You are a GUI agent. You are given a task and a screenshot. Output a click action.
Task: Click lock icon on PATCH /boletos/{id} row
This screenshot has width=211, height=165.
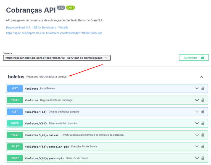tap(203, 123)
